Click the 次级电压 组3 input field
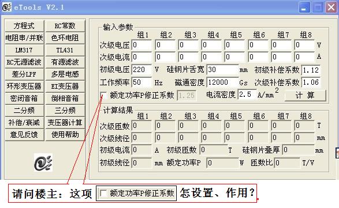This screenshot has height=208, width=339. [188, 45]
